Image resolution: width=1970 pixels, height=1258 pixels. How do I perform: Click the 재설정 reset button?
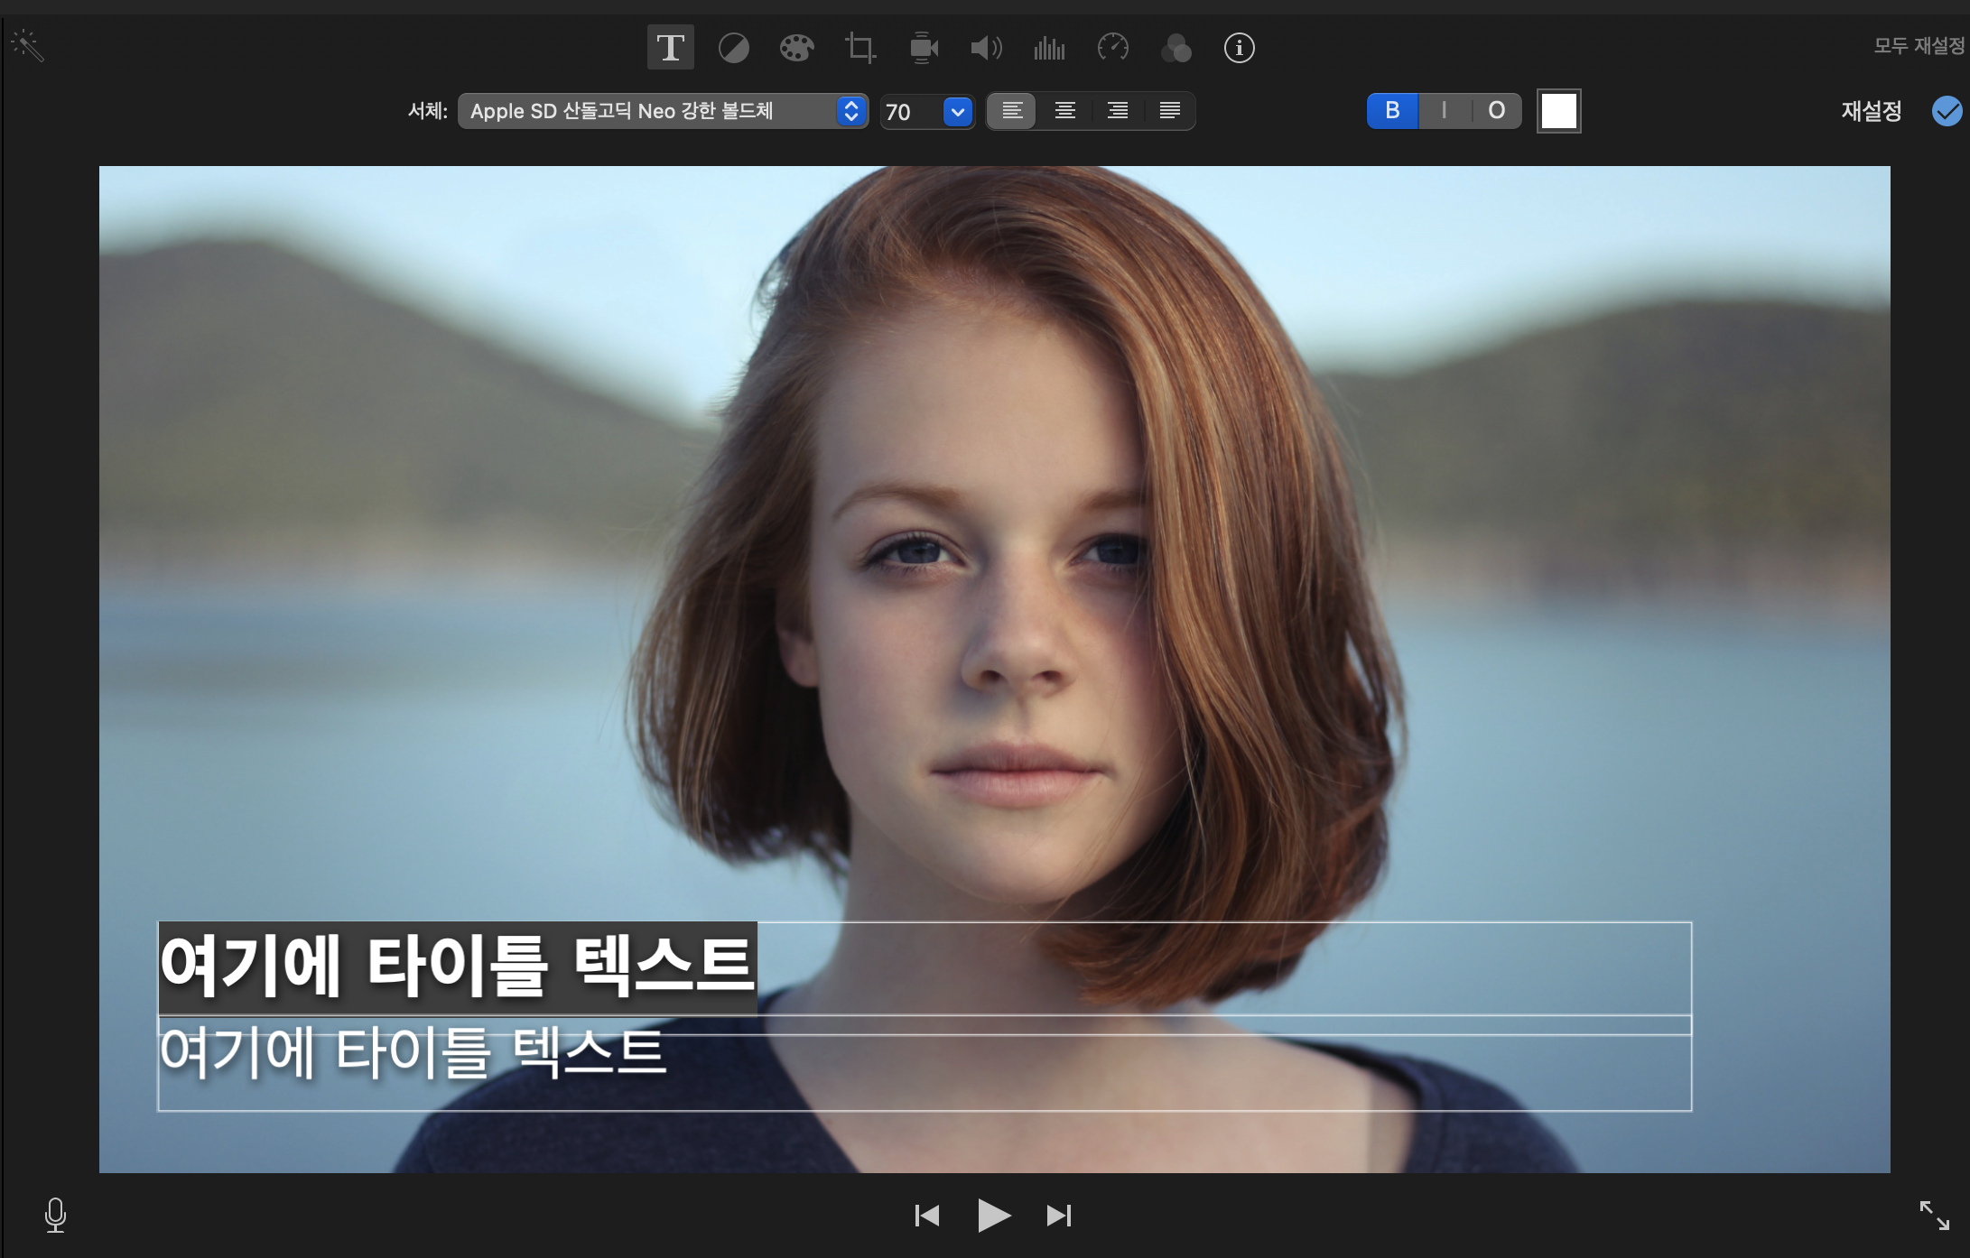pos(1871,111)
